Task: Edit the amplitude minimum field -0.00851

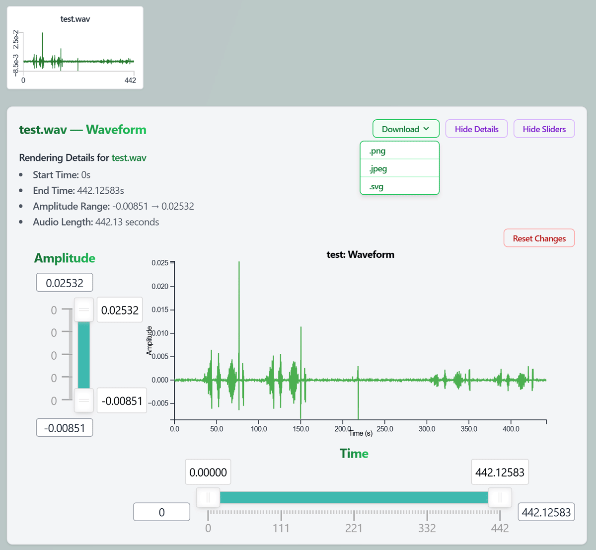Action: pos(65,428)
